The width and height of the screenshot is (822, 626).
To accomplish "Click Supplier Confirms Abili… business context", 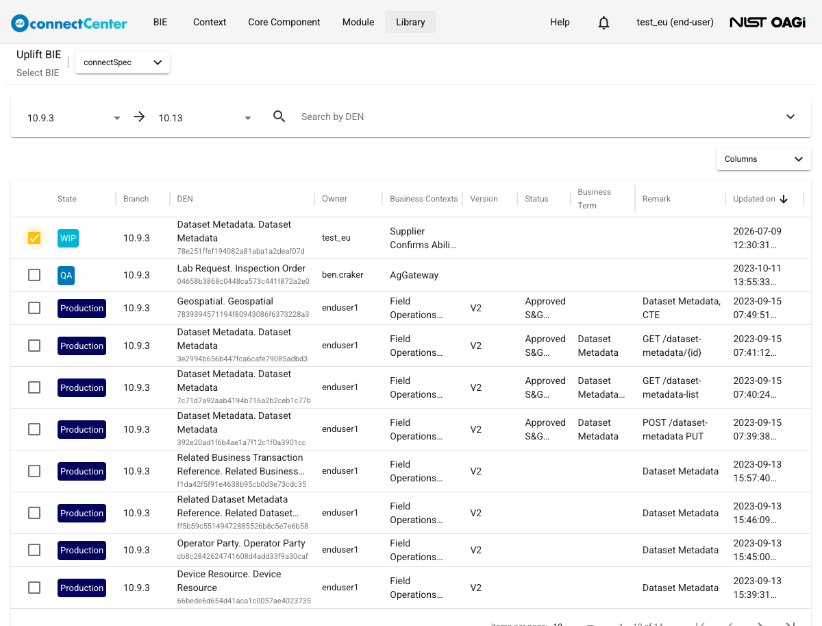I will coord(423,238).
